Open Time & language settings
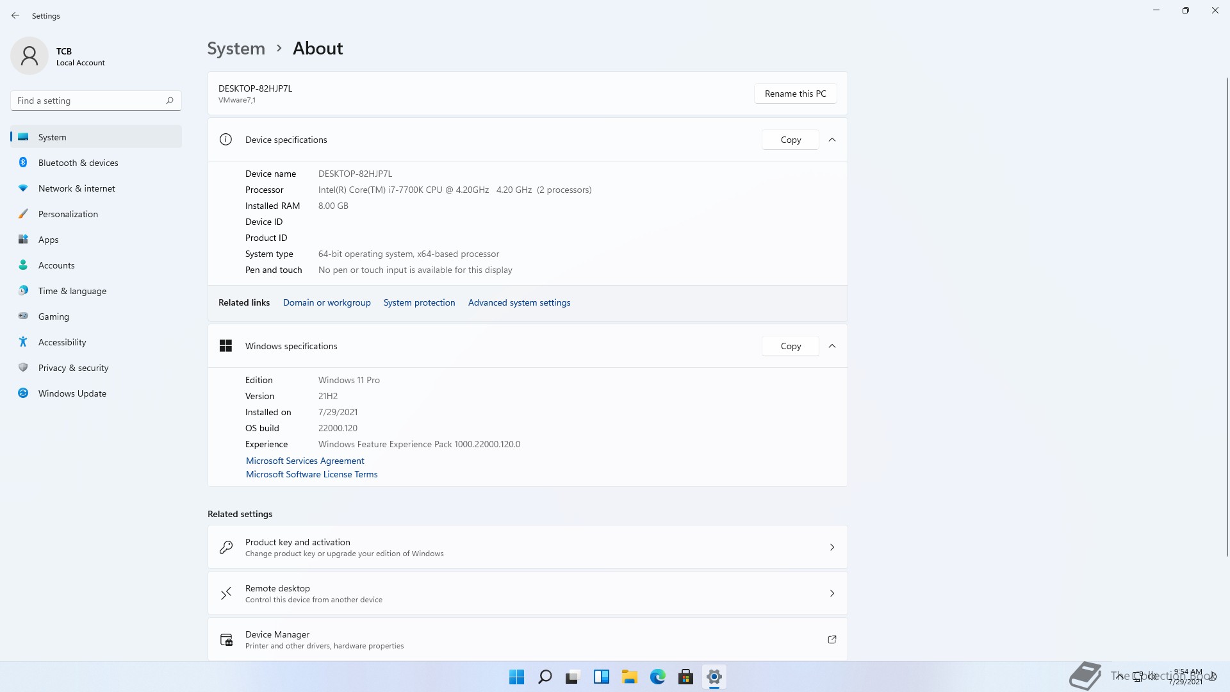Viewport: 1230px width, 692px height. [x=96, y=291]
